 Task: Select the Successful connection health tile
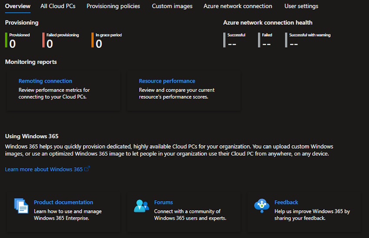coord(234,40)
